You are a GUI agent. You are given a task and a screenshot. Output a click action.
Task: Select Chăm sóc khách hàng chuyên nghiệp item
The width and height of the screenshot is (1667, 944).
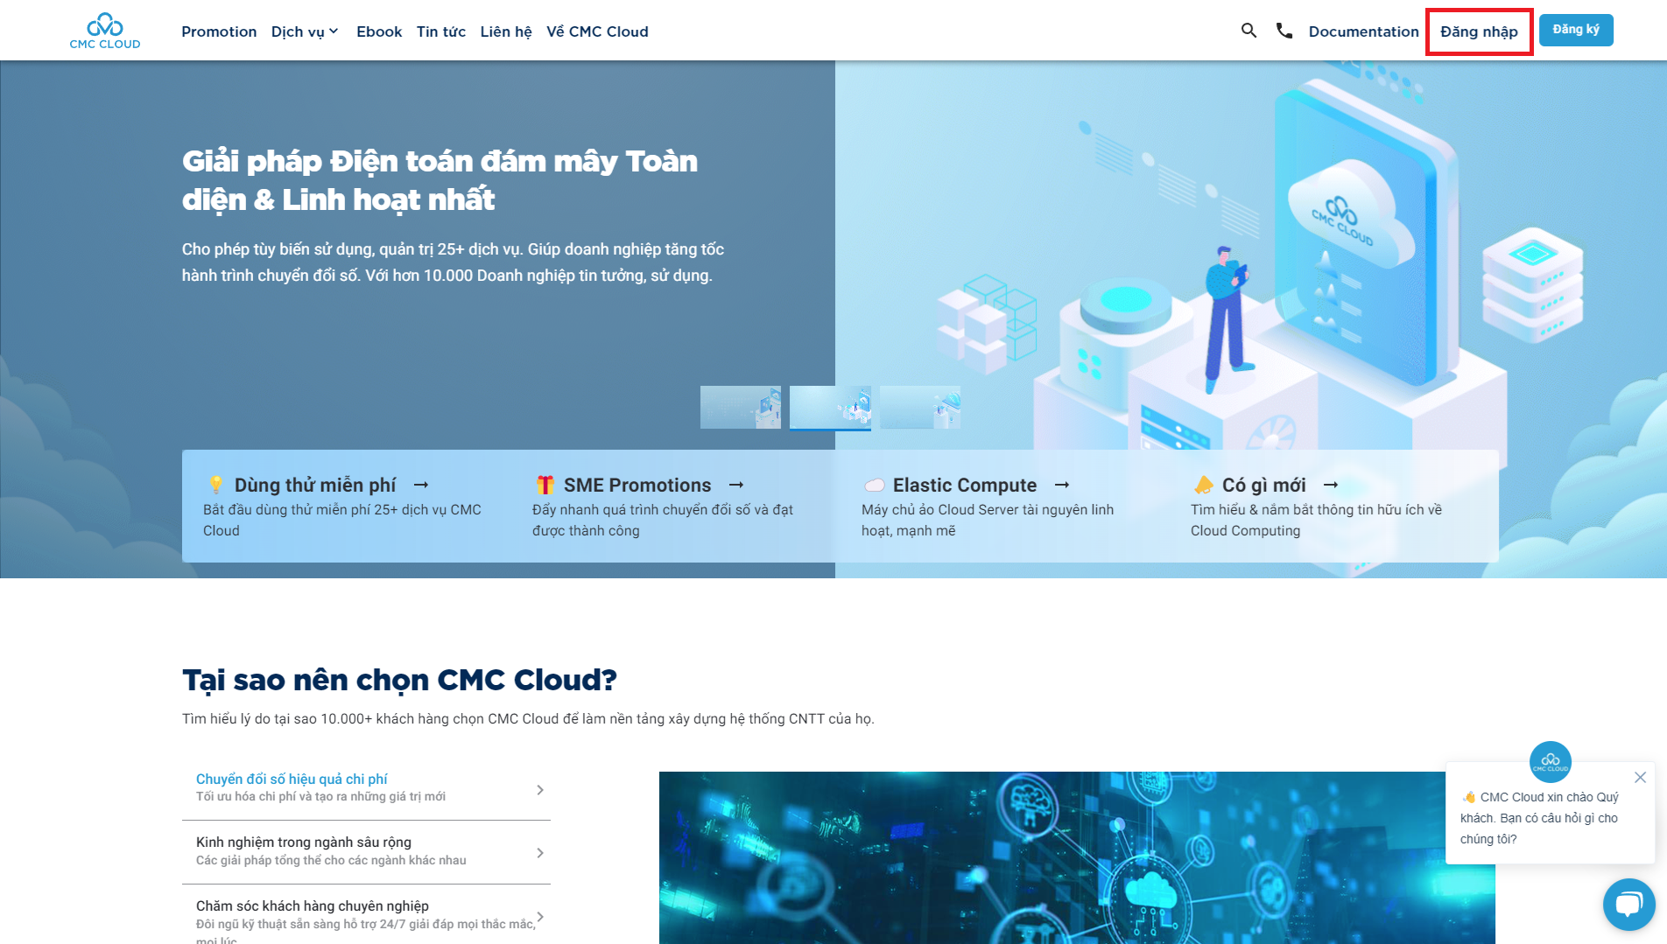[x=366, y=916]
